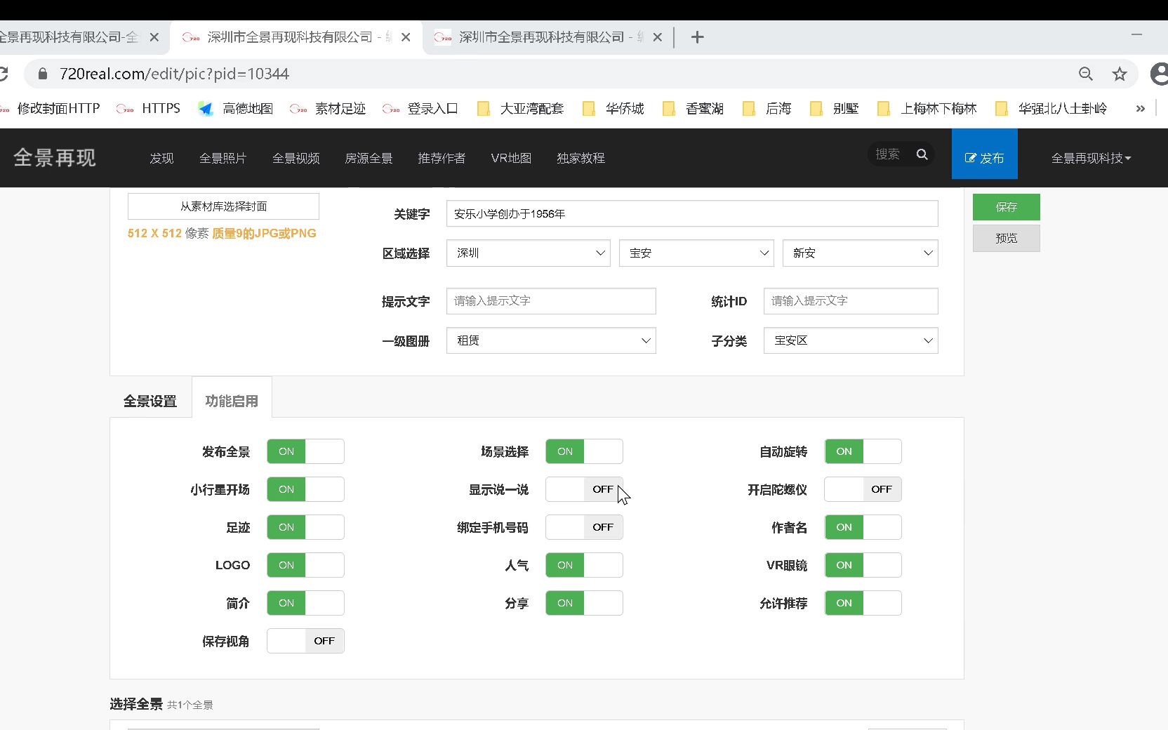
Task: Expand the 全景再现科技 account menu
Action: [1091, 158]
